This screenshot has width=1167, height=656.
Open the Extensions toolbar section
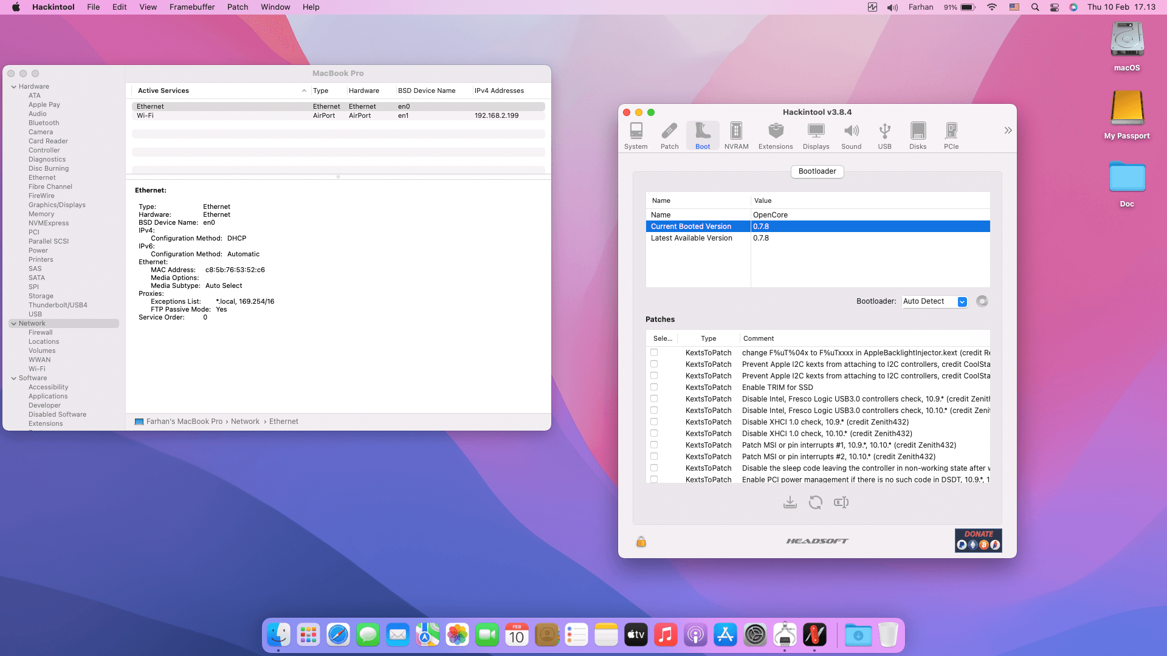(x=776, y=135)
